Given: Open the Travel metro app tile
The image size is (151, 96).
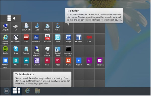Looking at the screenshot, I should [26, 63].
